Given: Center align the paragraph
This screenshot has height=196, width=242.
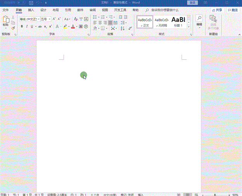Looking at the screenshot, I should [100, 23].
